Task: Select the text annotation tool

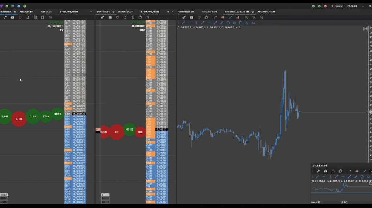Action: 254,23
